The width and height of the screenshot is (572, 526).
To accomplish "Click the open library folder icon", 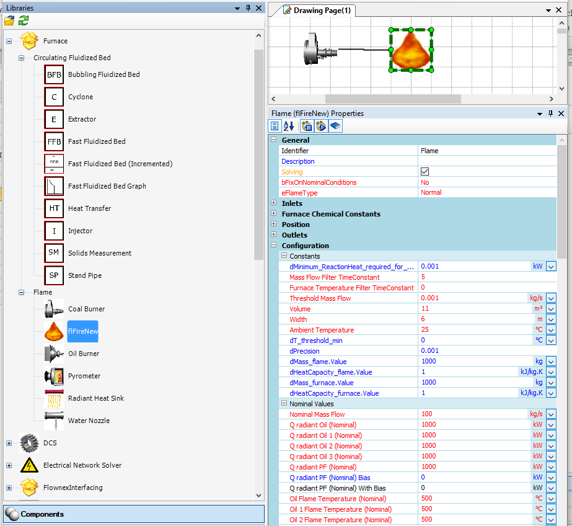I will click(9, 20).
